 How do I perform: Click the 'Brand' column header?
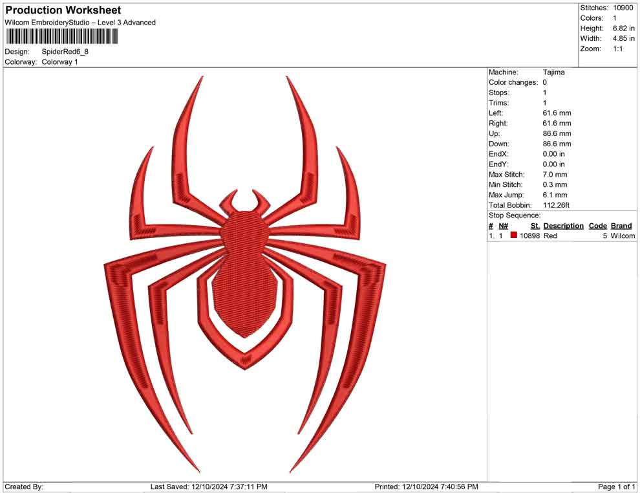pyautogui.click(x=621, y=225)
